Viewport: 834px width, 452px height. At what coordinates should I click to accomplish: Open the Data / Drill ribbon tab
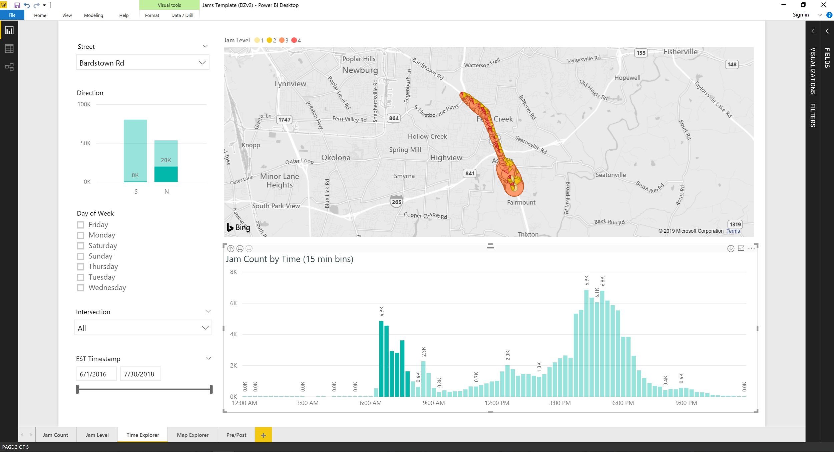point(182,15)
